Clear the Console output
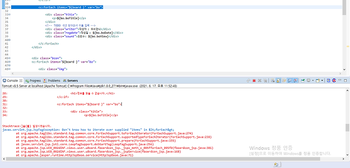 (273, 81)
